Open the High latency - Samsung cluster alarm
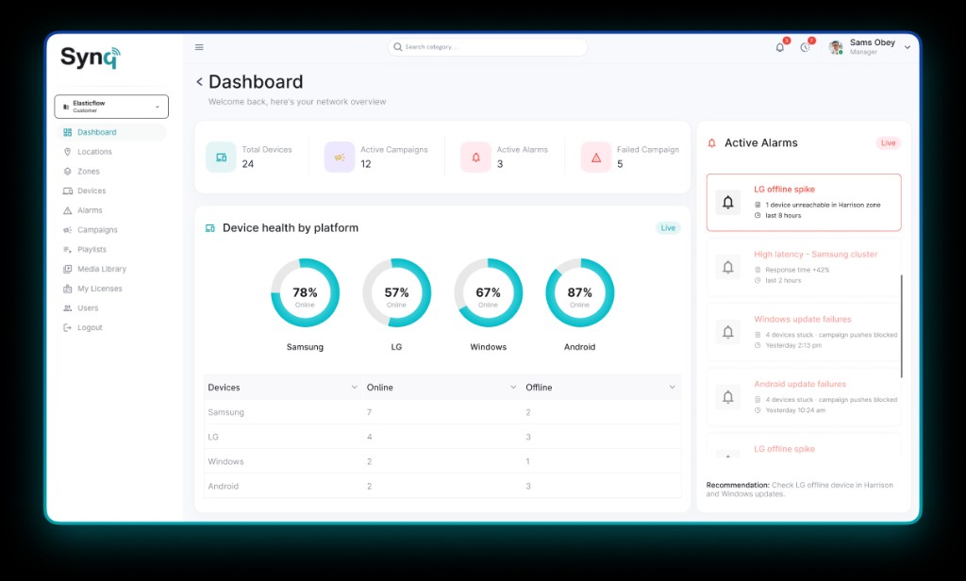Screen dimensions: 966x581 point(804,268)
